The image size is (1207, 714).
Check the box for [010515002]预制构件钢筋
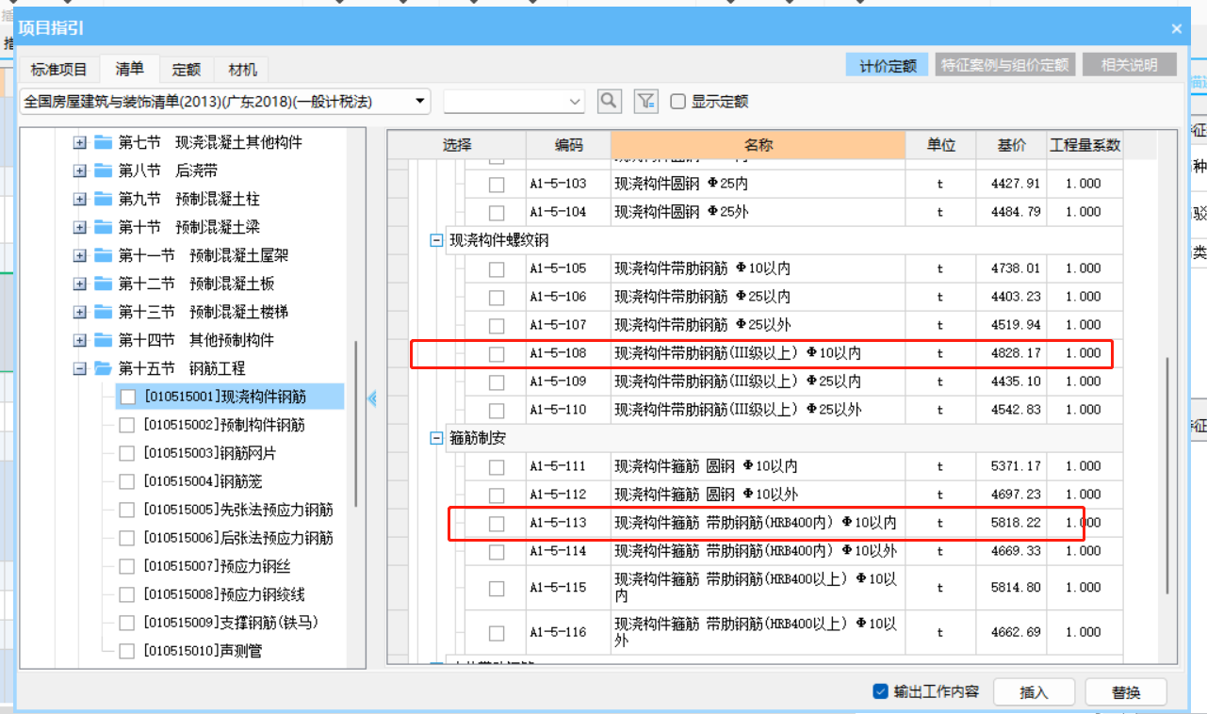pyautogui.click(x=127, y=426)
